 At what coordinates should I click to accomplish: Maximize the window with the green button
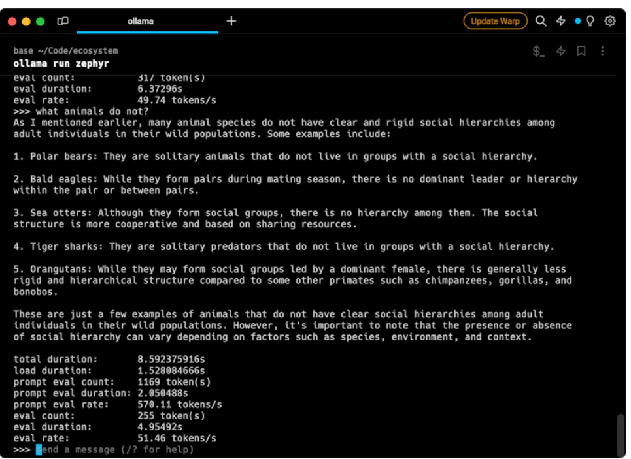pyautogui.click(x=41, y=22)
